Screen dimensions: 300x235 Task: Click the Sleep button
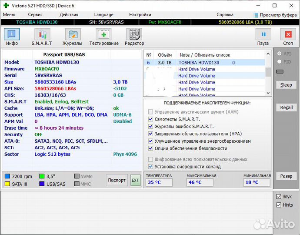[x=286, y=85]
